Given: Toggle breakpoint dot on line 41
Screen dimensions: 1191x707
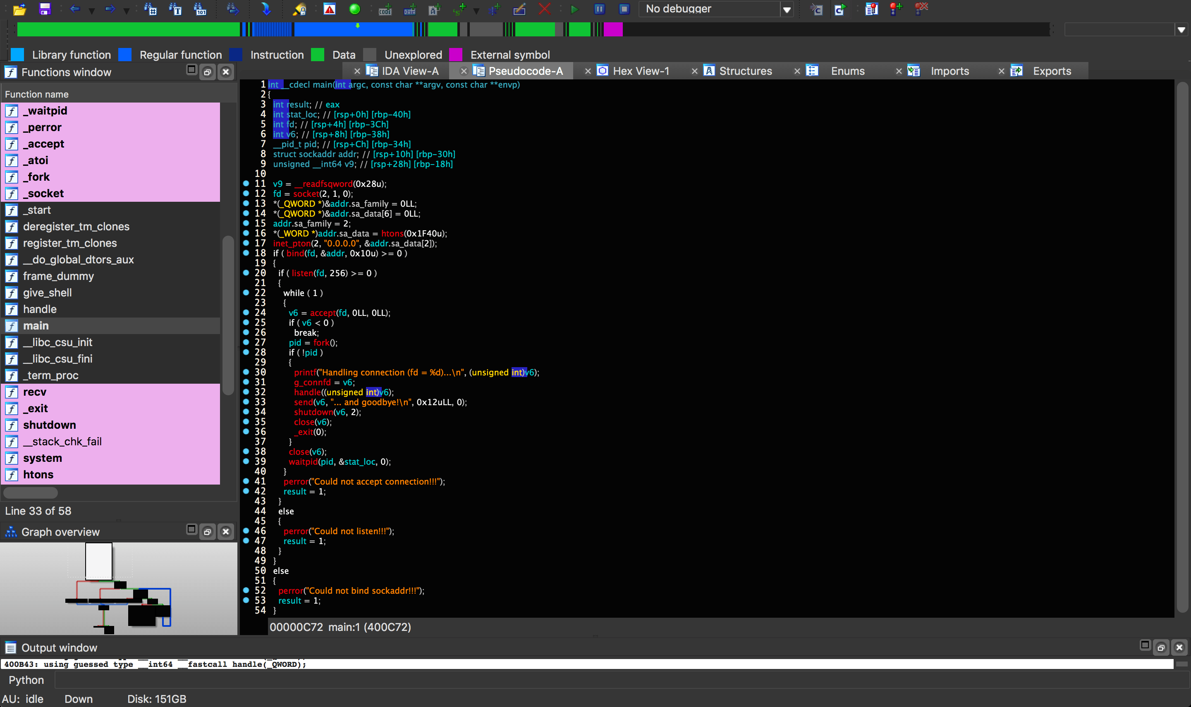Looking at the screenshot, I should [246, 481].
